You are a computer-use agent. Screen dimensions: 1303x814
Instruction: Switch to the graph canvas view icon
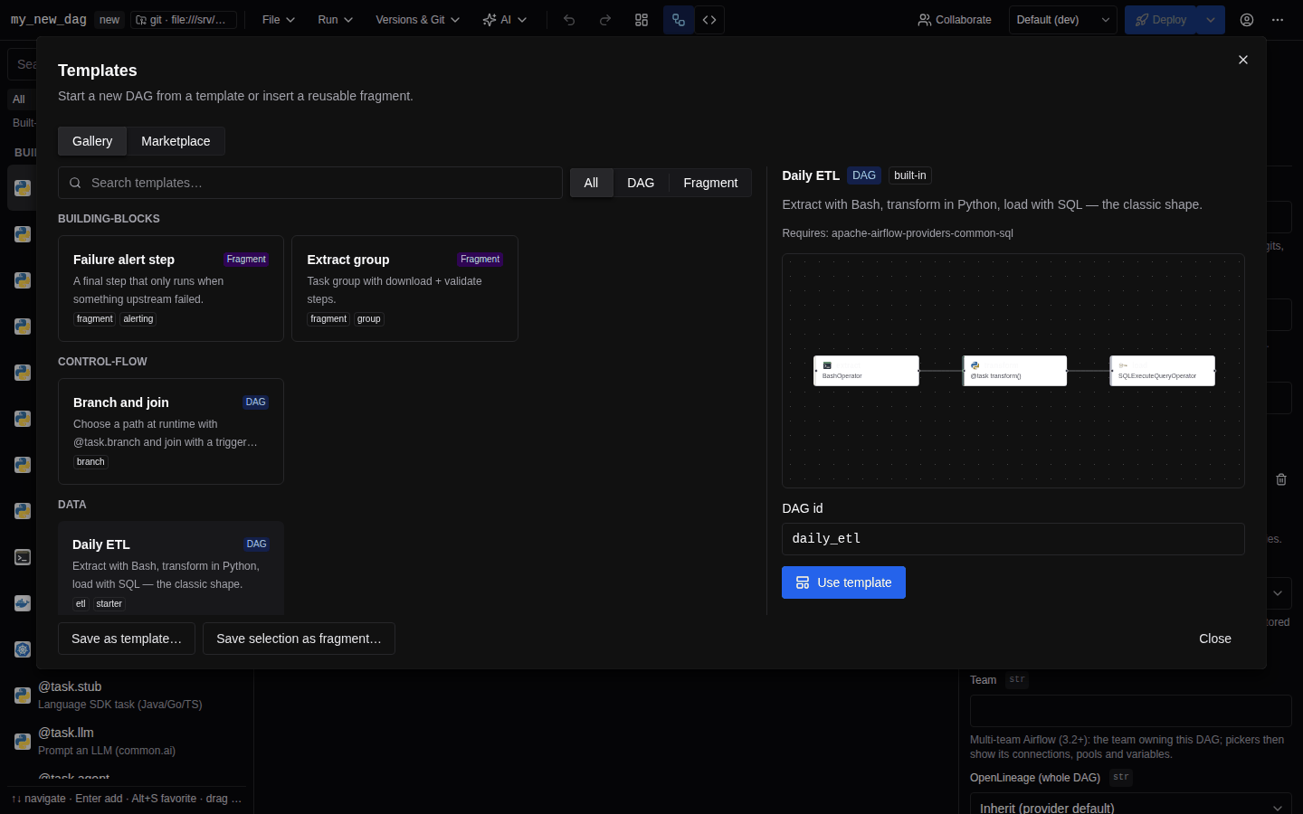[679, 20]
